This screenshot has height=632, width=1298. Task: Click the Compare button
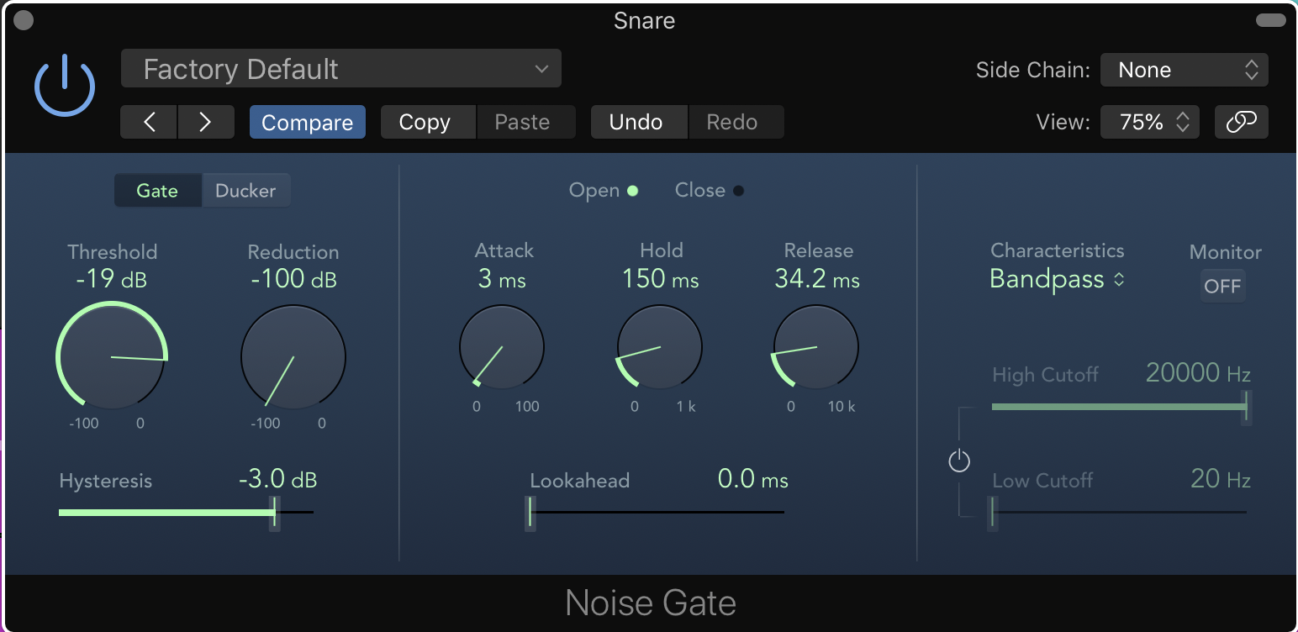[308, 122]
